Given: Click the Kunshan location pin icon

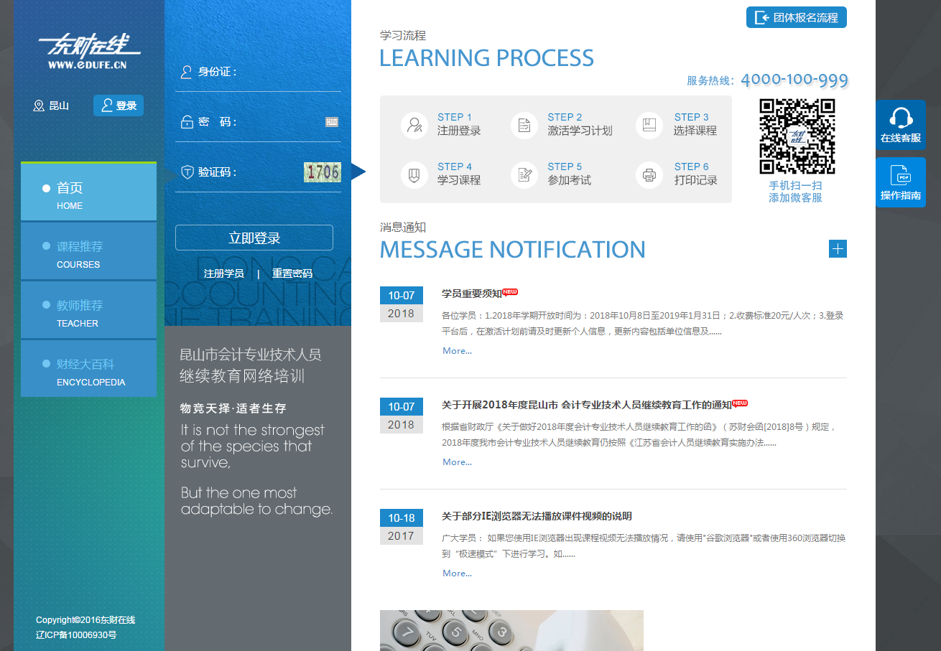Looking at the screenshot, I should pos(39,106).
